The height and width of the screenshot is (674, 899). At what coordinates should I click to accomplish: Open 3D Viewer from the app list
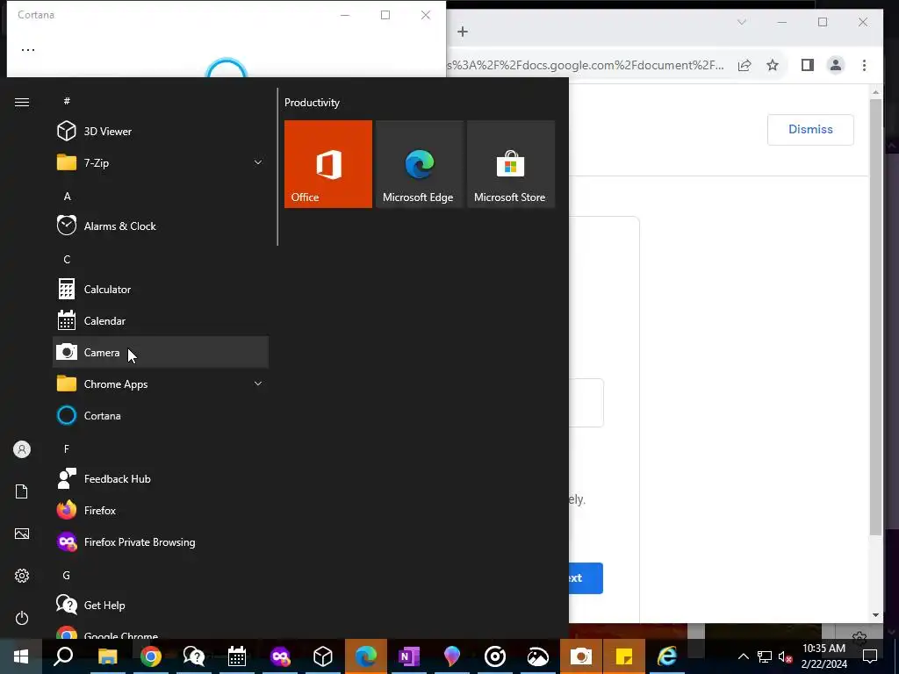point(161,132)
